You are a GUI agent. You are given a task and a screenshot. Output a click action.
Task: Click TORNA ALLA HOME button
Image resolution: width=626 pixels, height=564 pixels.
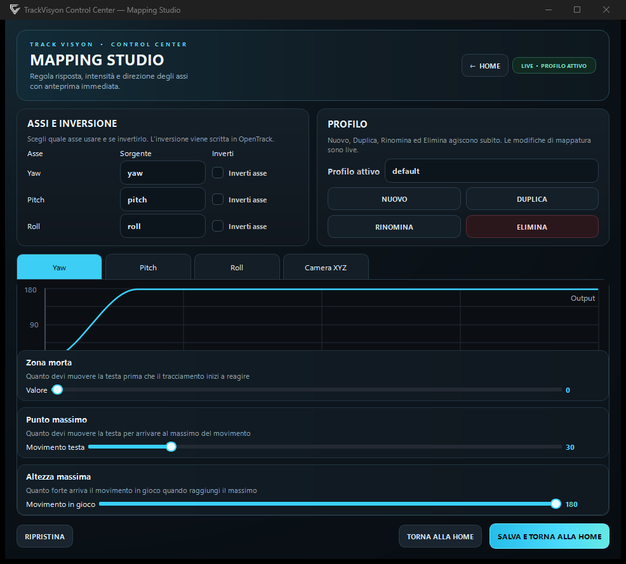[x=440, y=537]
